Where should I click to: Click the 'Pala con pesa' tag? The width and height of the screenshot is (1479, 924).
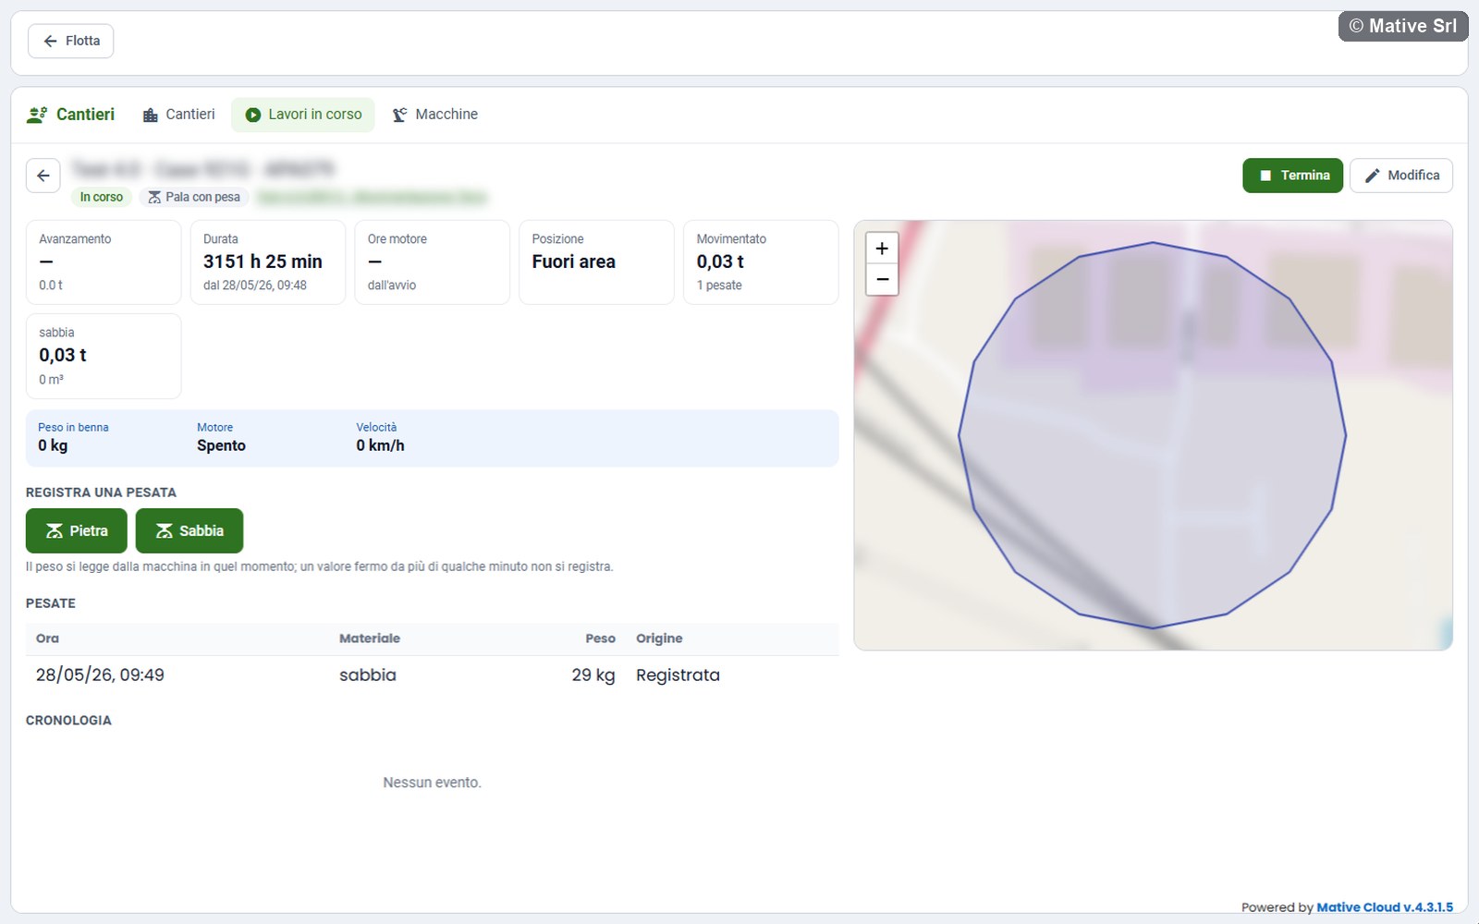194,197
